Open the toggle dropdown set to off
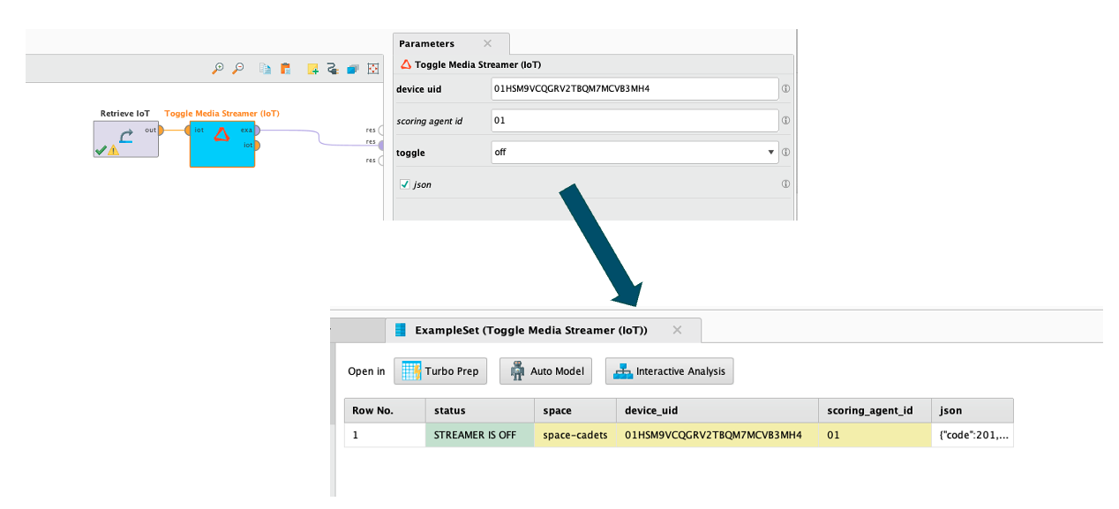The width and height of the screenshot is (1119, 509). 635,153
